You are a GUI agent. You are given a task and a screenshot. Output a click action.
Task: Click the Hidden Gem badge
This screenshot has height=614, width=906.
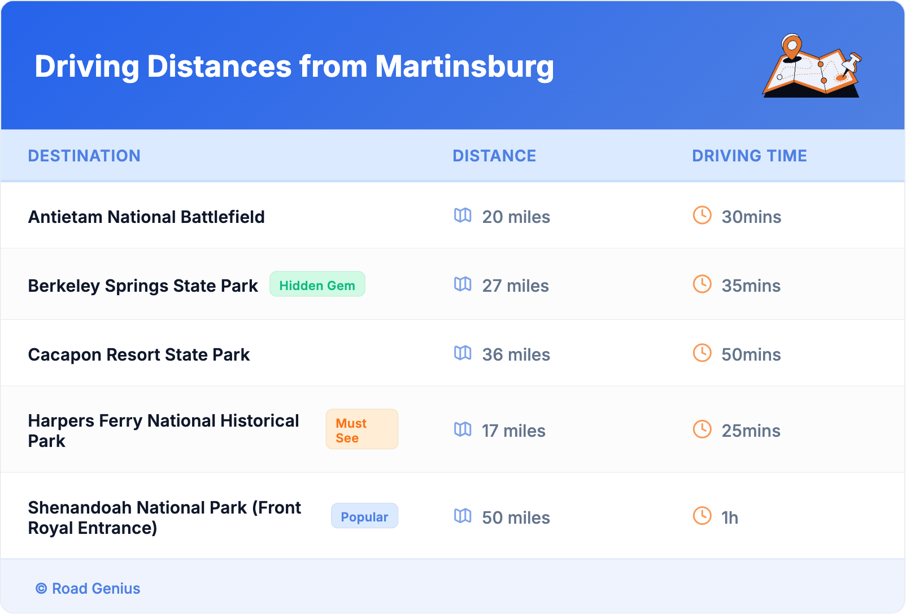[317, 284]
